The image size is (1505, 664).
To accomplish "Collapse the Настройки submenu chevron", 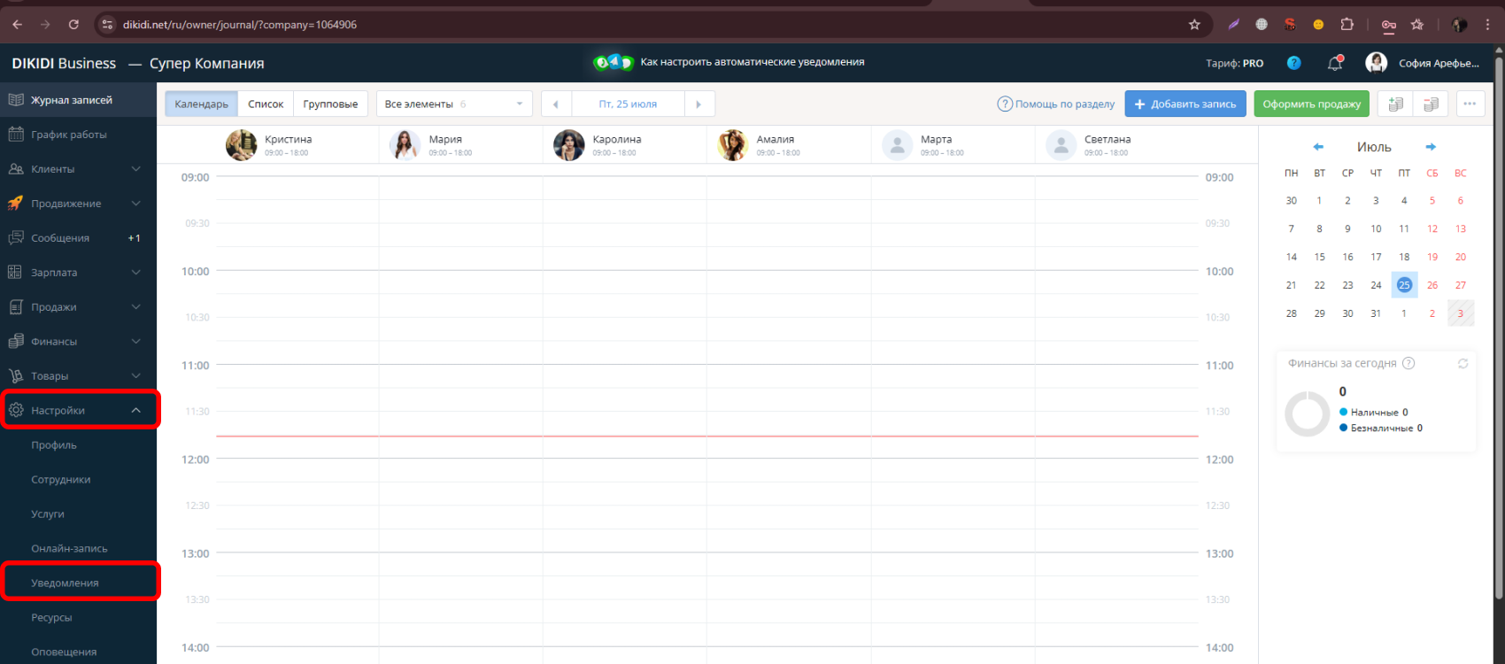I will tap(135, 410).
